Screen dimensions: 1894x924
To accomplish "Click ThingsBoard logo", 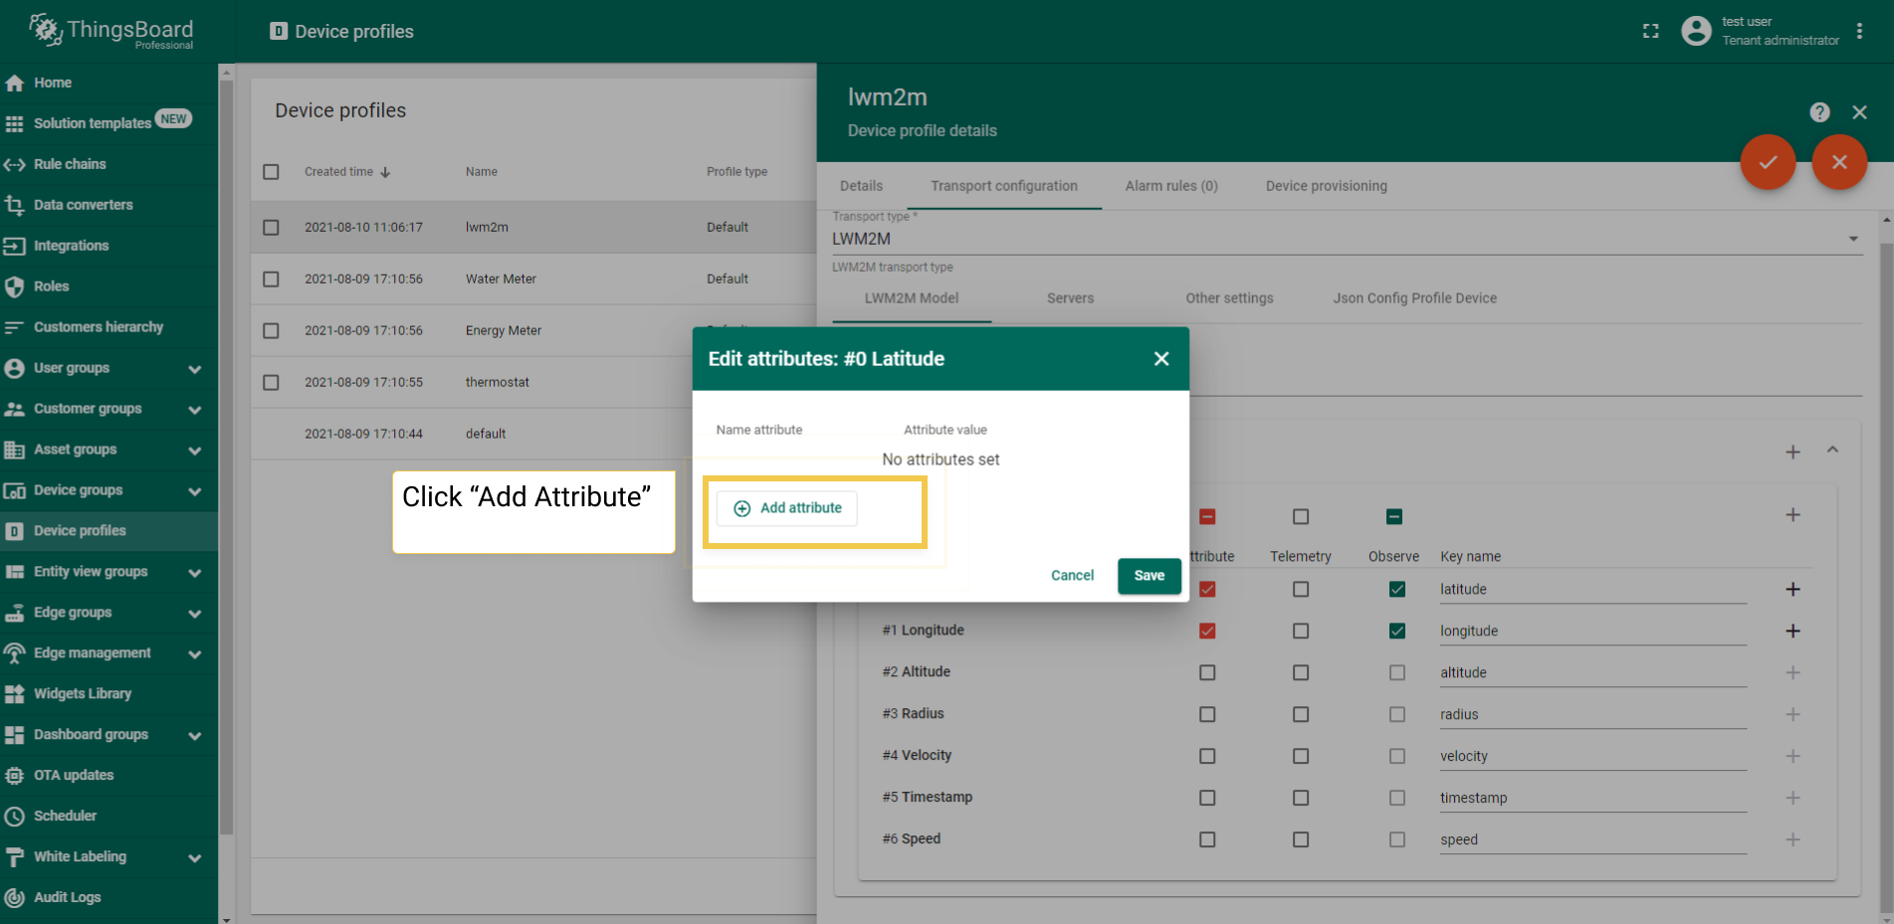I will click(110, 31).
